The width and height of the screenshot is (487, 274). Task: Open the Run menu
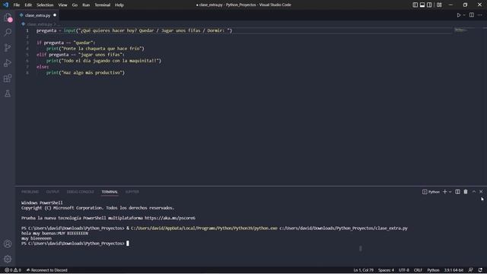coord(86,5)
